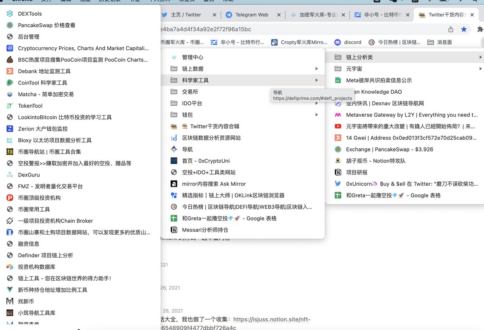
Task: Follow the isjuss.notion.site link
Action: 272,319
